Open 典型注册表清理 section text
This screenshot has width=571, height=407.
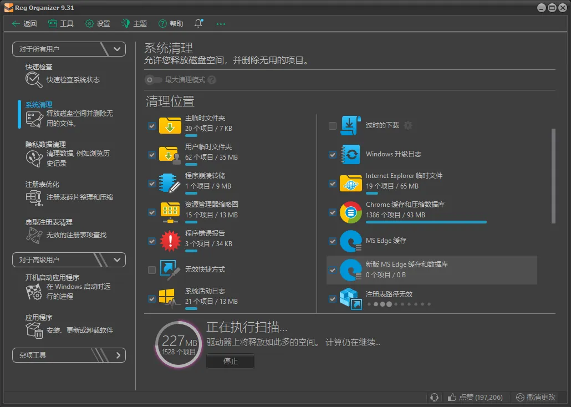point(49,222)
